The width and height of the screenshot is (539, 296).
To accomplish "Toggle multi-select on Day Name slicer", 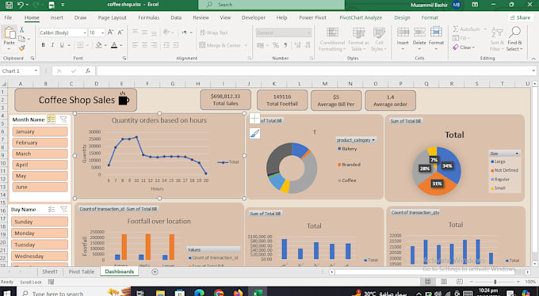I will (52, 209).
